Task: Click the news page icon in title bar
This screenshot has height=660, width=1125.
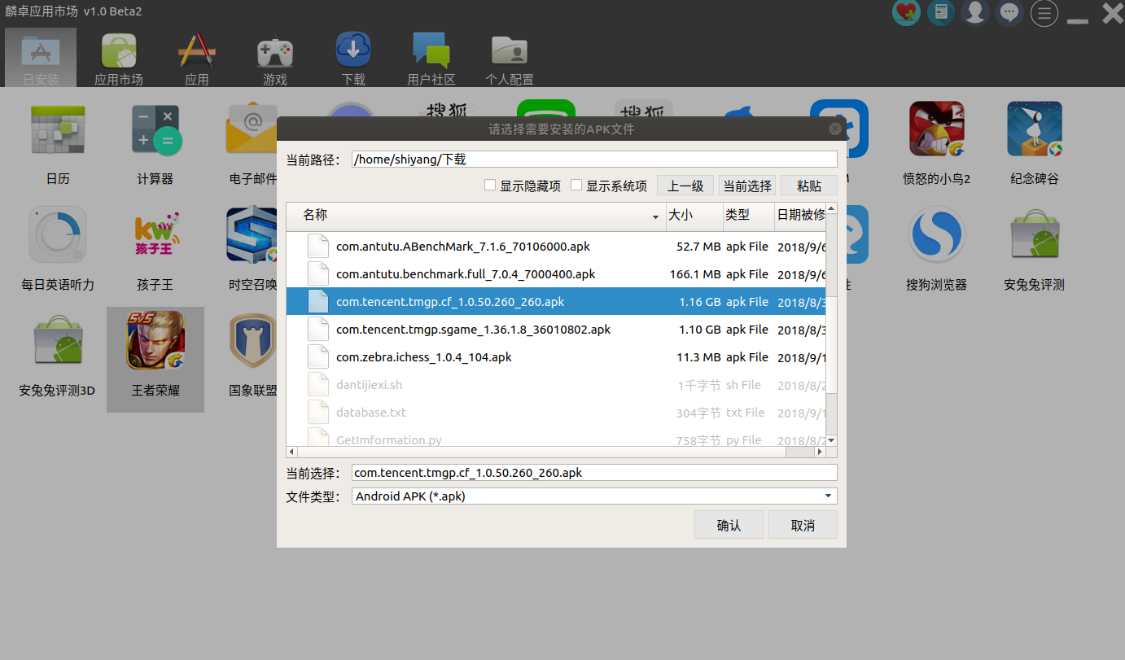Action: pyautogui.click(x=941, y=12)
